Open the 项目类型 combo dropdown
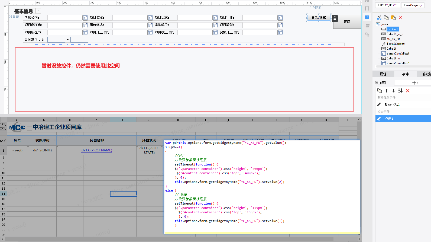This screenshot has width=431, height=242. coord(280,25)
